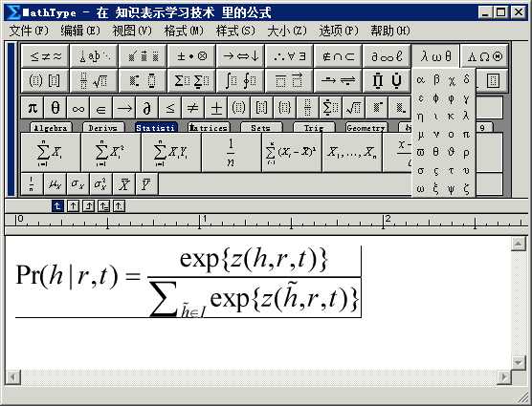
Task: Insert partial derivative symbol from small bar
Action: pyautogui.click(x=147, y=108)
